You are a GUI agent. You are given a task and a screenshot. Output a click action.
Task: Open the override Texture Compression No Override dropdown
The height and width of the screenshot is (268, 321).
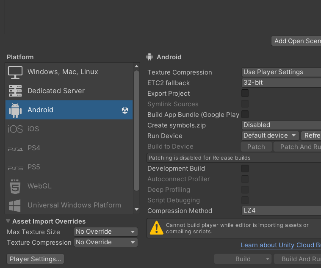point(105,243)
